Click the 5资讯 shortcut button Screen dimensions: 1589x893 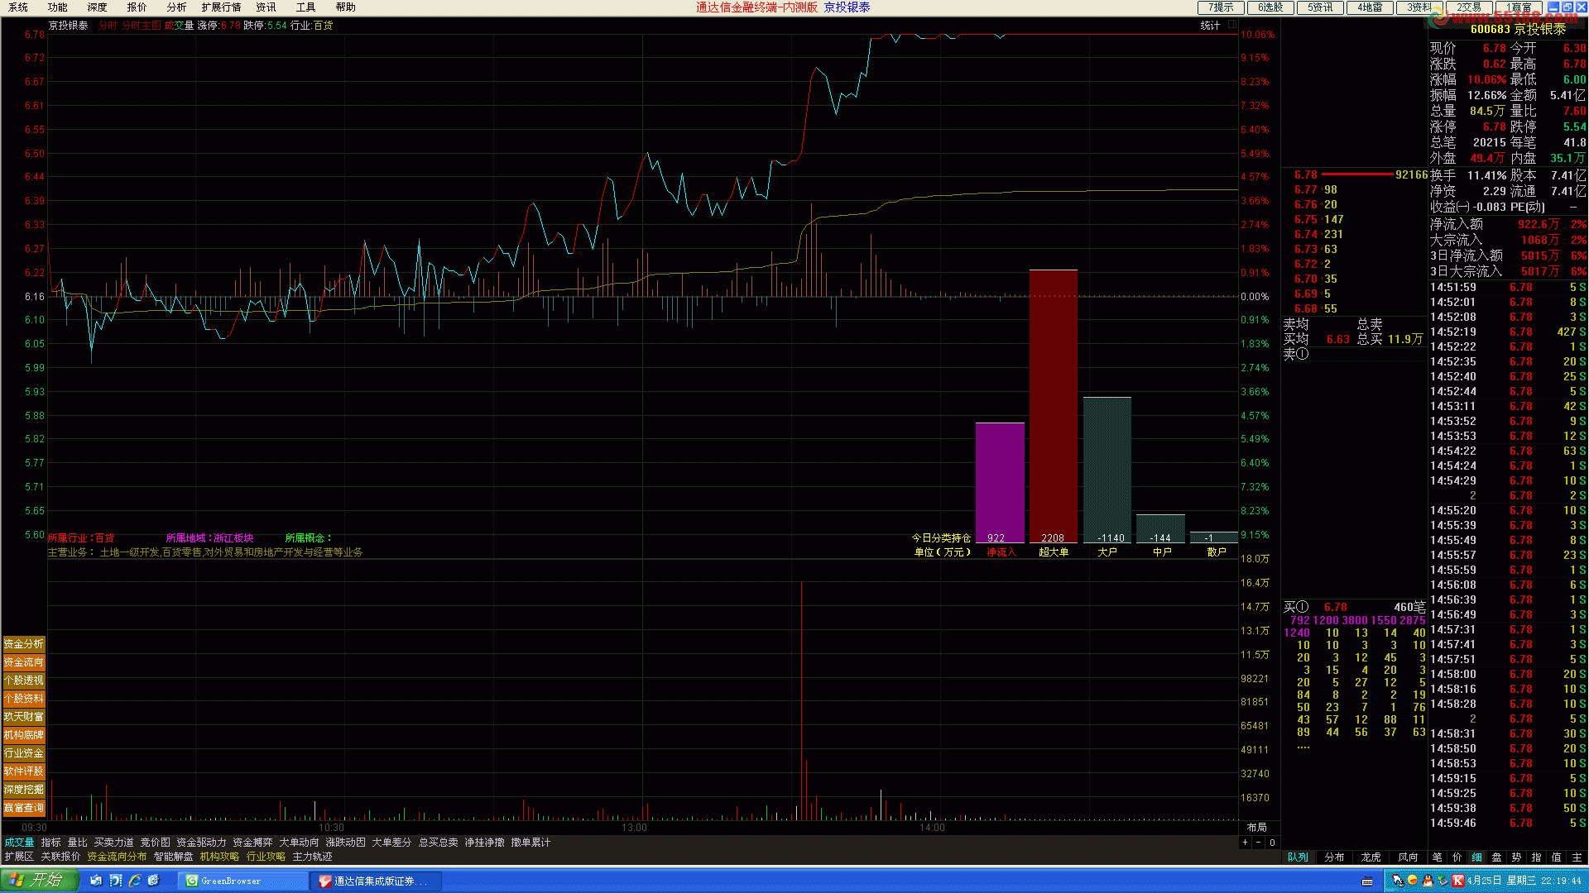click(x=1320, y=7)
